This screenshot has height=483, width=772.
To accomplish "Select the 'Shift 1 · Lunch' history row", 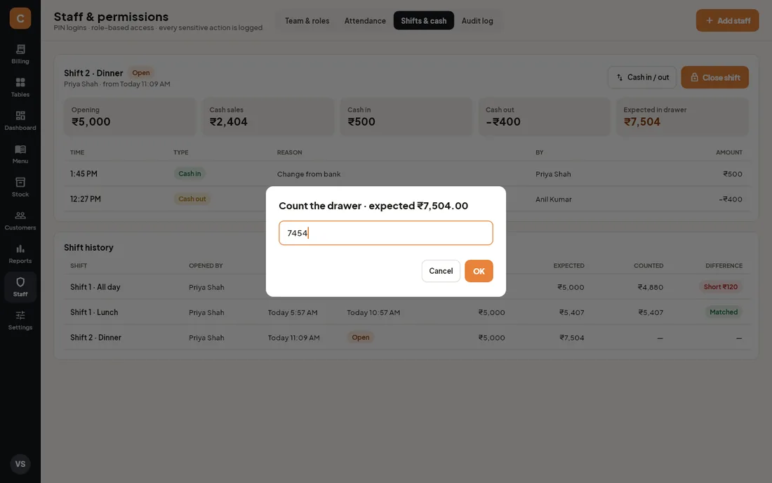I will click(406, 312).
